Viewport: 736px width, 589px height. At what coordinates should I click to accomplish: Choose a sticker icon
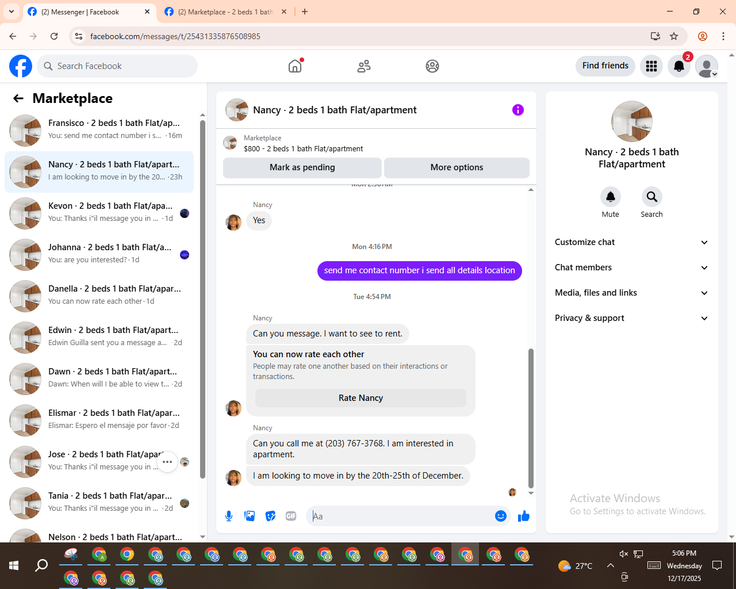click(270, 516)
